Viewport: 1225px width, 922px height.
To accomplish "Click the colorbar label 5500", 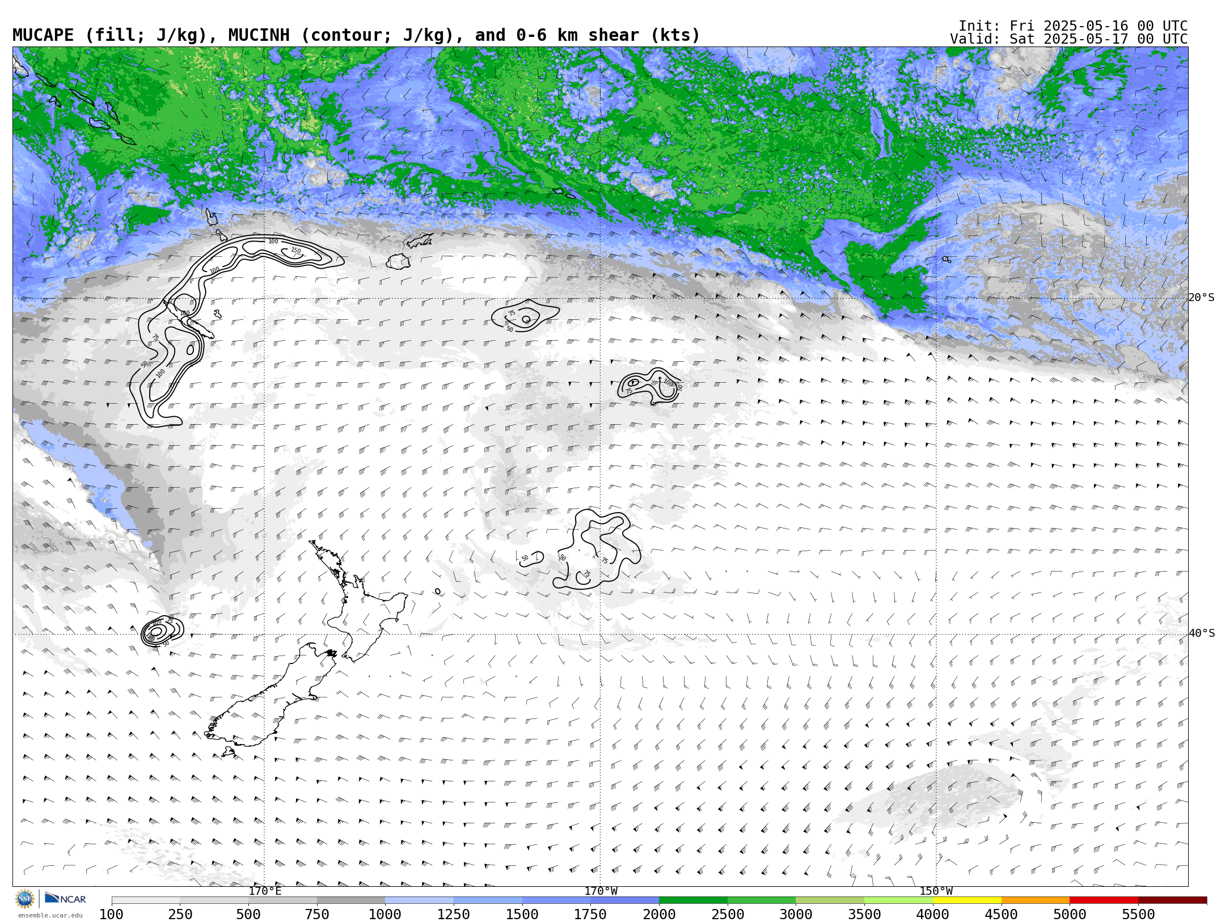I will click(x=1138, y=914).
